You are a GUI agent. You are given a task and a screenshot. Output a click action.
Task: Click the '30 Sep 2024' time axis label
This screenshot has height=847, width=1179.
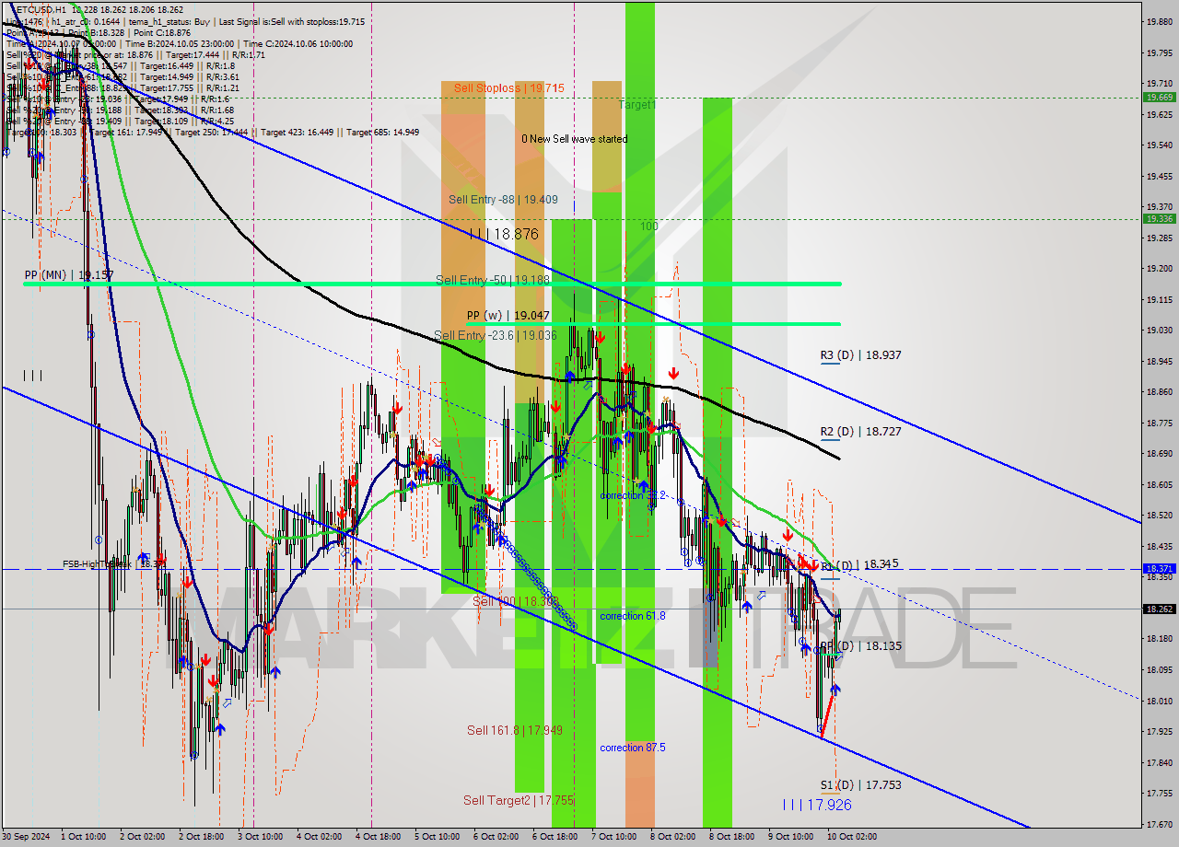pos(26,837)
